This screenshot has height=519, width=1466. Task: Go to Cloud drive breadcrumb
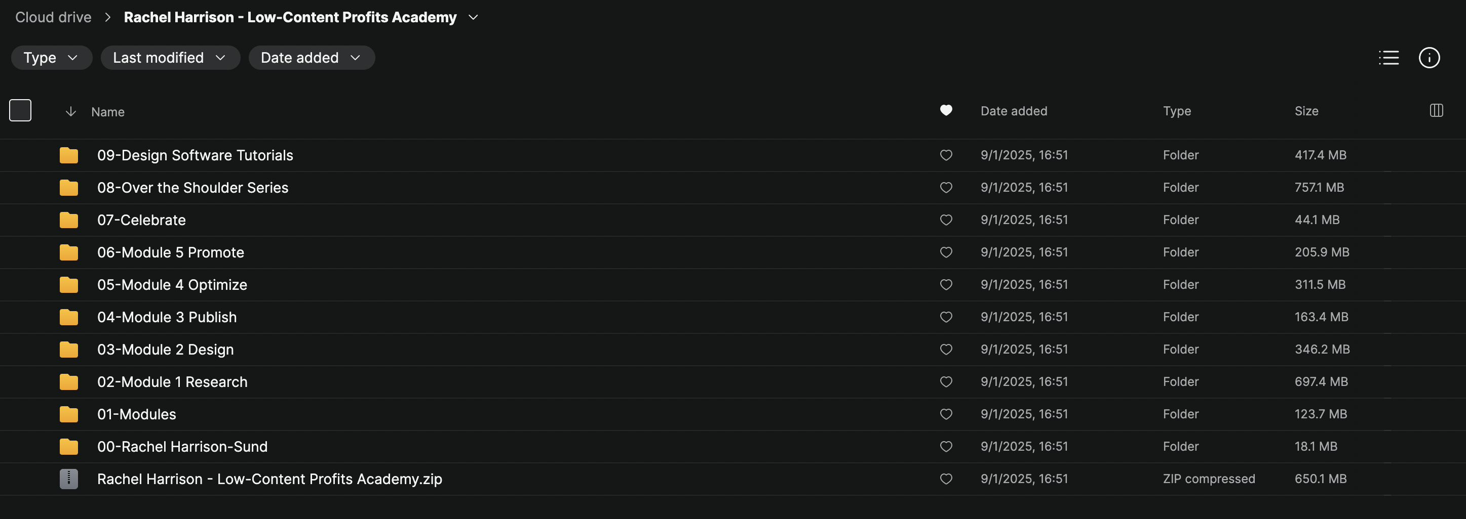tap(53, 18)
